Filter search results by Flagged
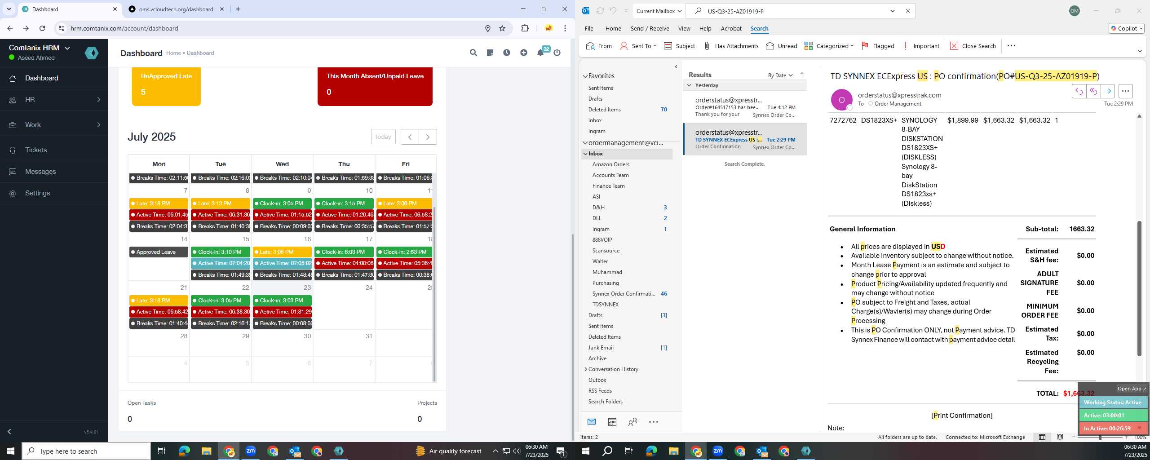The height and width of the screenshot is (460, 1150). pos(878,46)
